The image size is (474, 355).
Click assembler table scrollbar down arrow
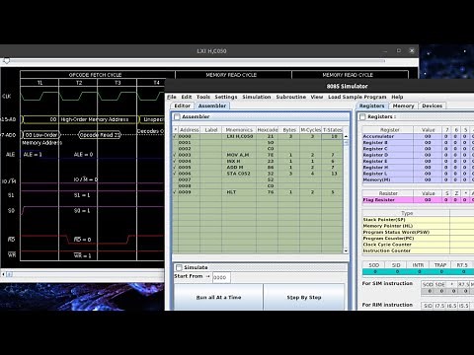[346, 250]
